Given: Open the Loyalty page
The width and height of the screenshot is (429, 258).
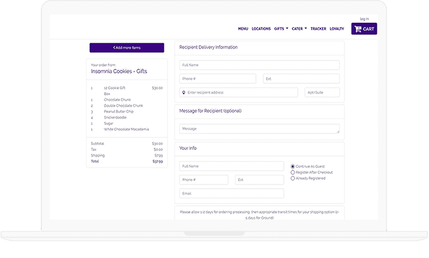Looking at the screenshot, I should 337,29.
